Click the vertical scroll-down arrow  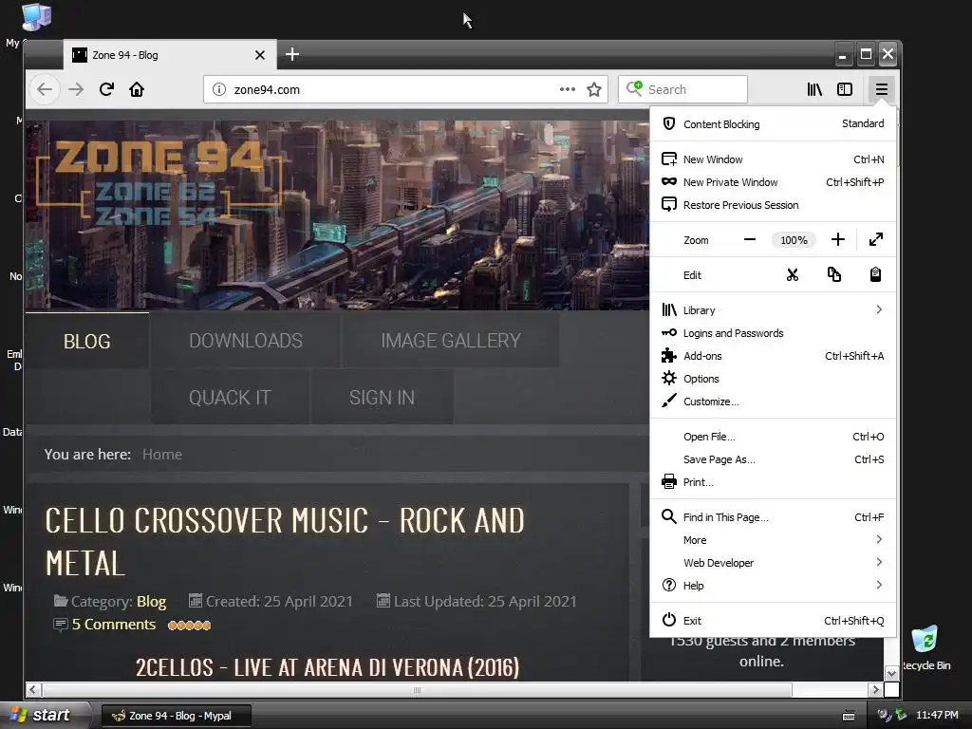point(891,674)
